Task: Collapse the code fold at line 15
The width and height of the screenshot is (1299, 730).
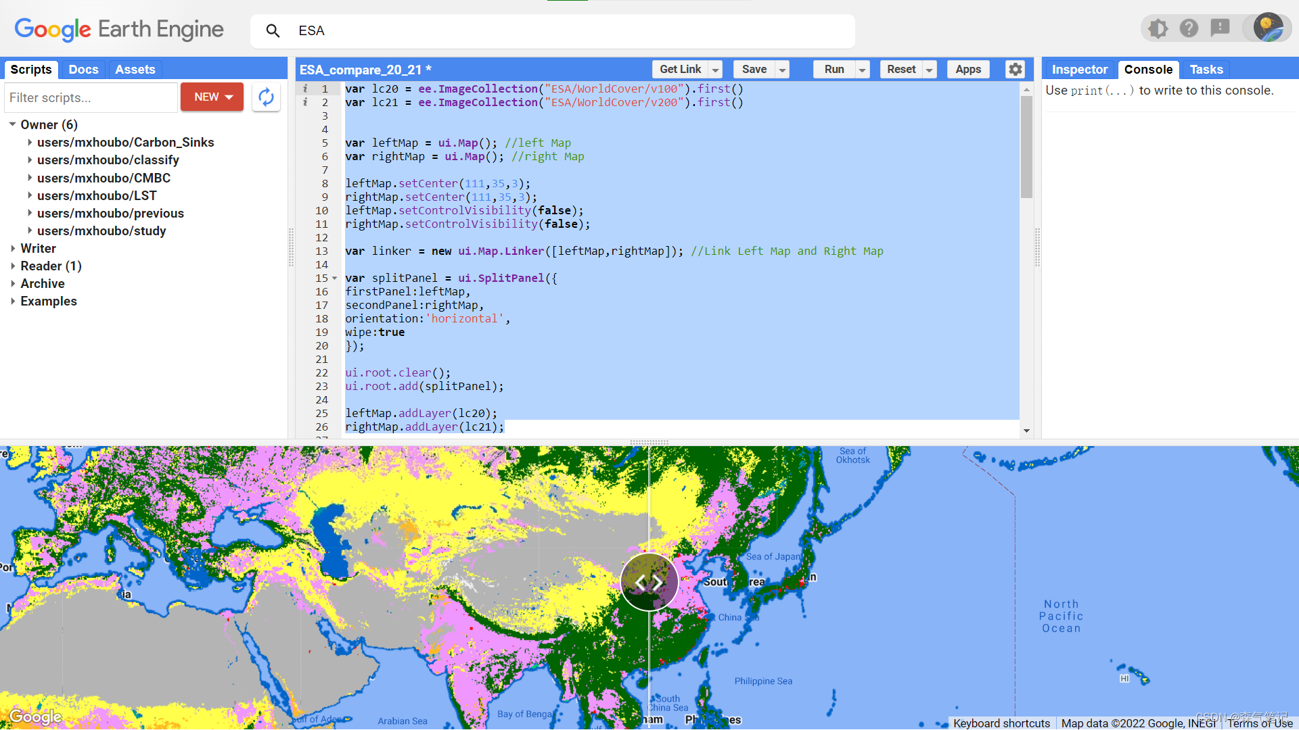Action: click(334, 278)
